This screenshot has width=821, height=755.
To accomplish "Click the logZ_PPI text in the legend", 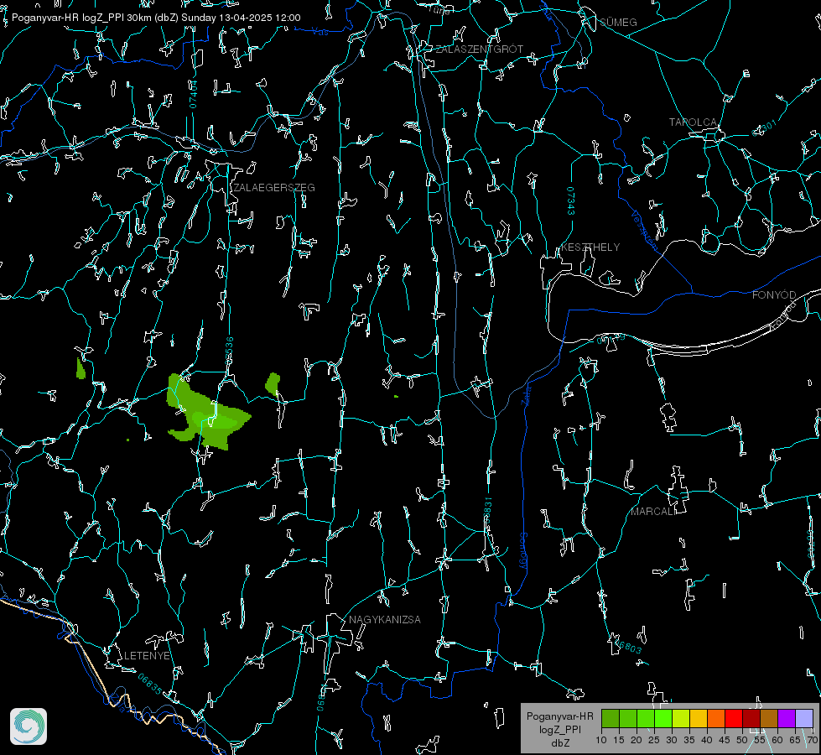I will coord(559,730).
